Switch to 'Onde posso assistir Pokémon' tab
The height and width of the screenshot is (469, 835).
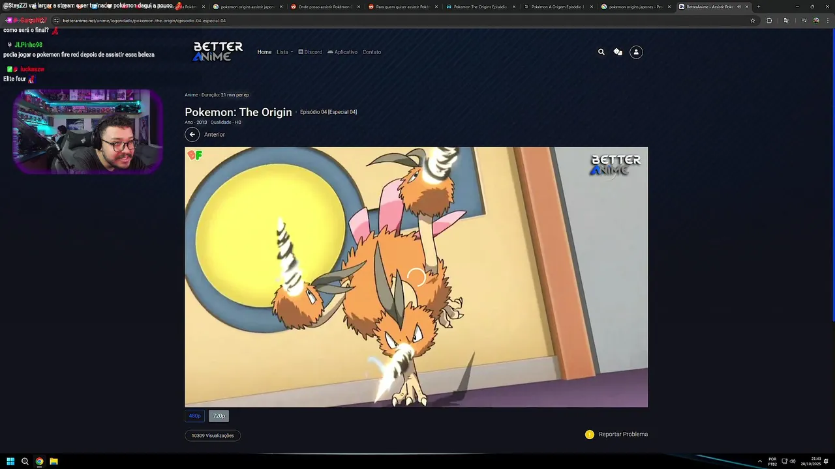pos(324,7)
